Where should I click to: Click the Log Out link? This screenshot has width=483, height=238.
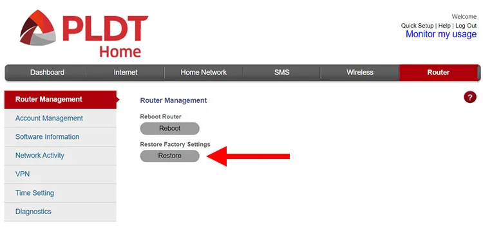point(466,26)
